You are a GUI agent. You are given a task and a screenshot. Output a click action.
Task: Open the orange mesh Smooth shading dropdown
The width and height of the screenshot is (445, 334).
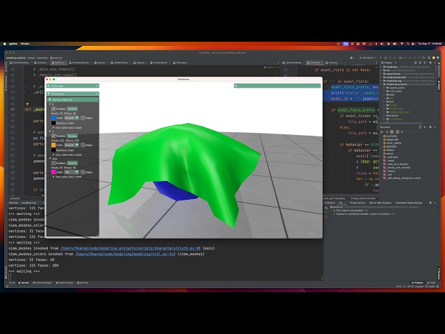click(72, 145)
